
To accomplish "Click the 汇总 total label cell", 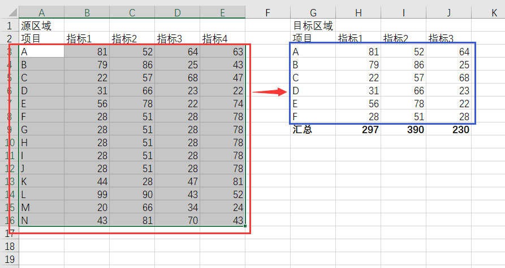I will pyautogui.click(x=313, y=130).
